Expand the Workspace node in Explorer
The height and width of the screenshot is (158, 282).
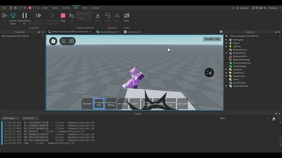click(x=226, y=39)
